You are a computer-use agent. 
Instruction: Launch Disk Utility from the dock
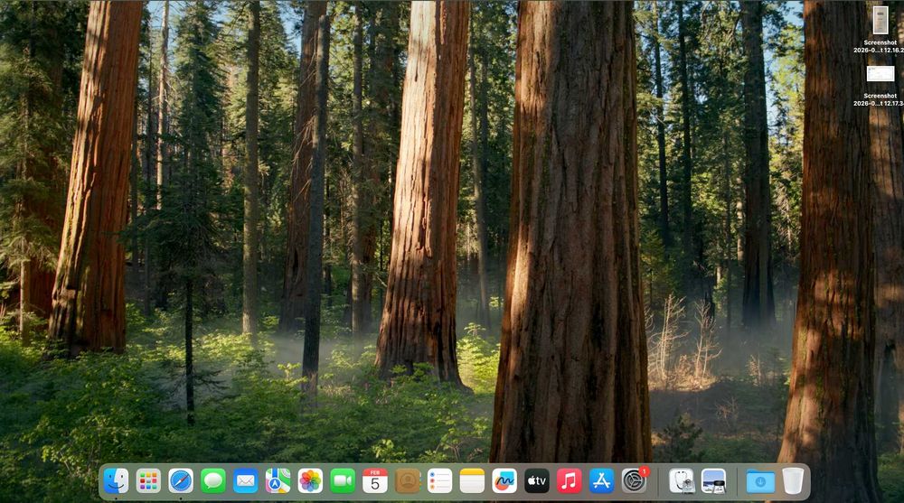pyautogui.click(x=682, y=480)
